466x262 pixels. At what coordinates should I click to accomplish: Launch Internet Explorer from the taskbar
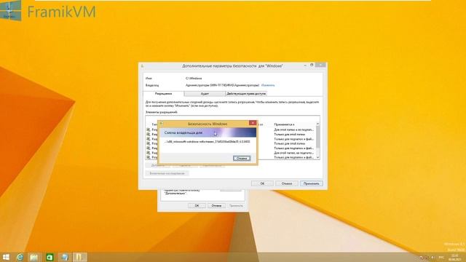pos(20,257)
